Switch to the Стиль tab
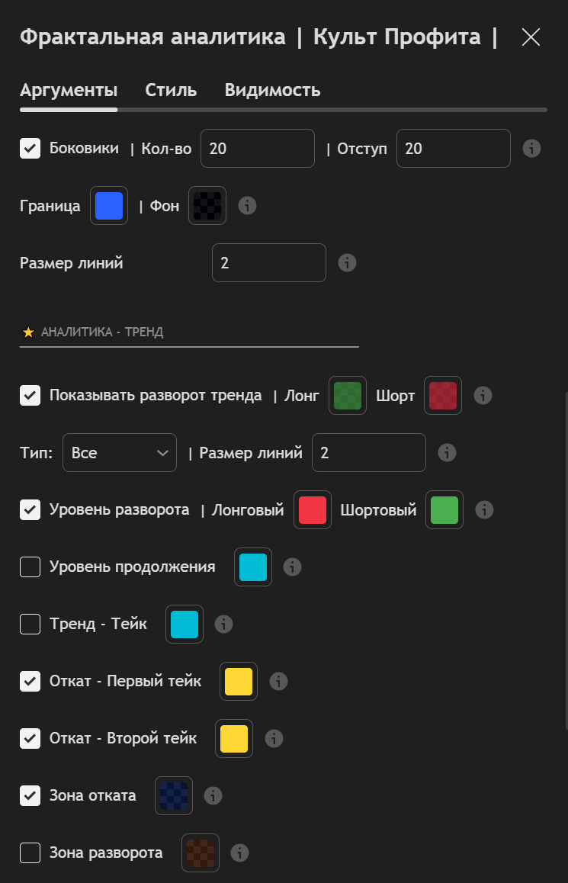 coord(171,90)
